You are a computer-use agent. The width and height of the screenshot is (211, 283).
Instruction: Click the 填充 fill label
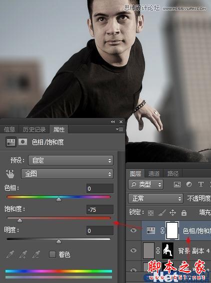205,212
